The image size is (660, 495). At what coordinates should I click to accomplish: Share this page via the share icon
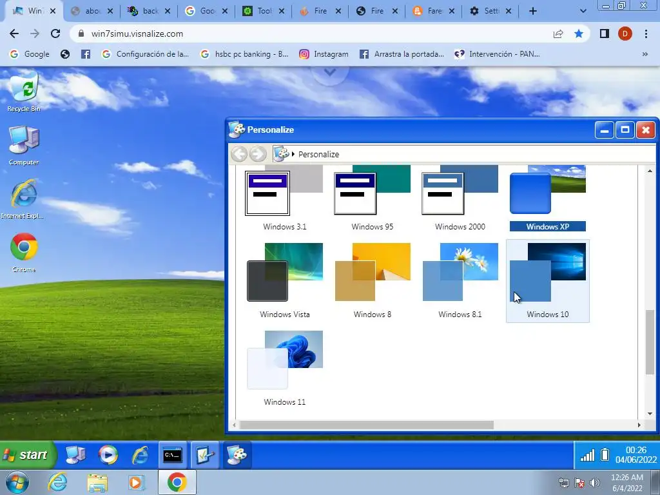click(558, 34)
